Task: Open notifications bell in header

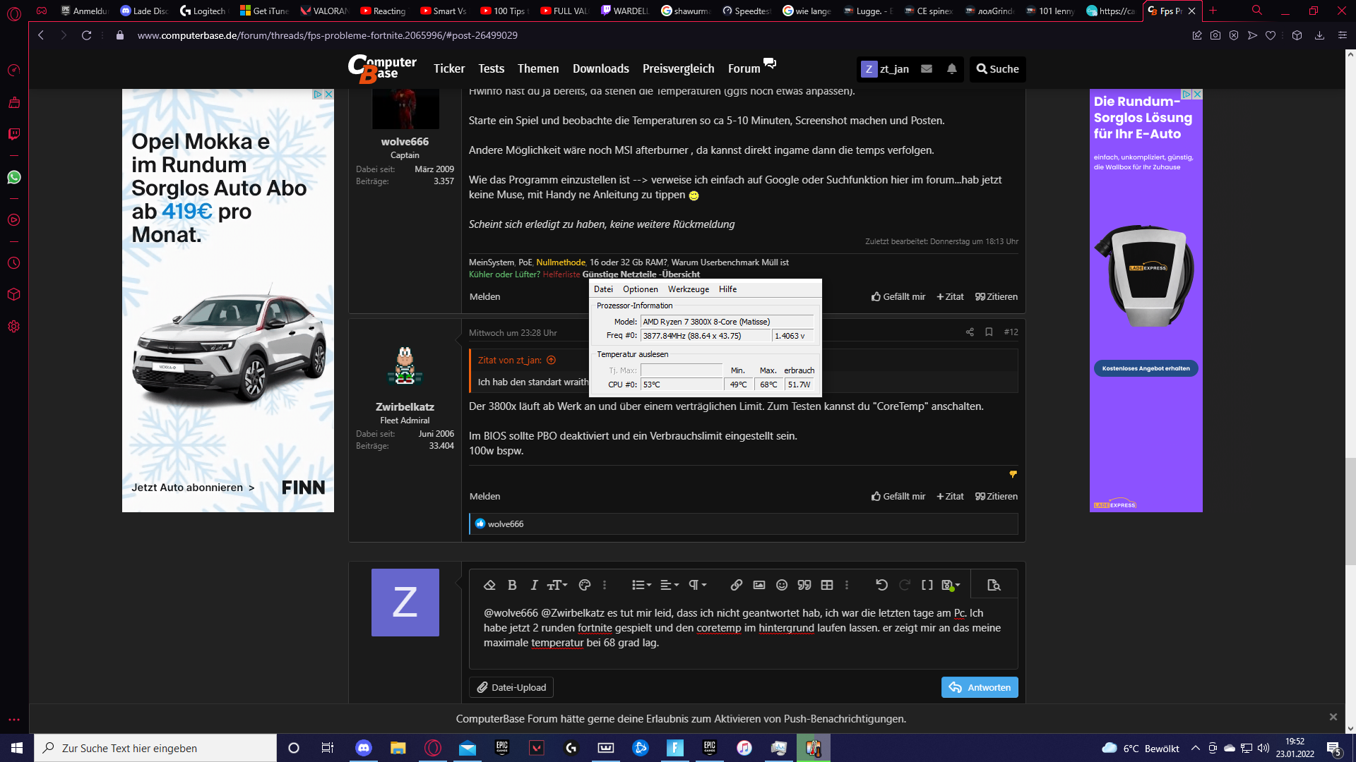Action: pyautogui.click(x=952, y=68)
